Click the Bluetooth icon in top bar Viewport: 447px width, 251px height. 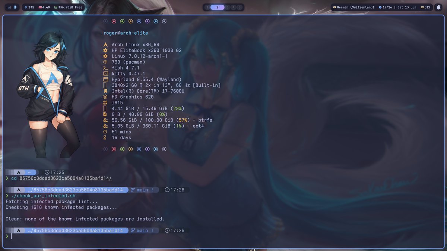tap(15, 7)
